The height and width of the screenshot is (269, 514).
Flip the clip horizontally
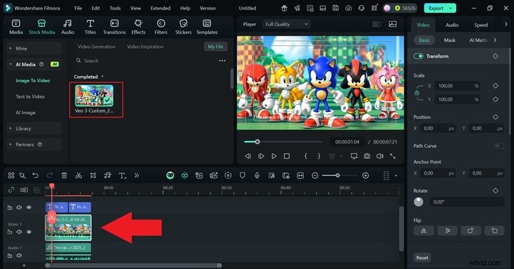[424, 231]
